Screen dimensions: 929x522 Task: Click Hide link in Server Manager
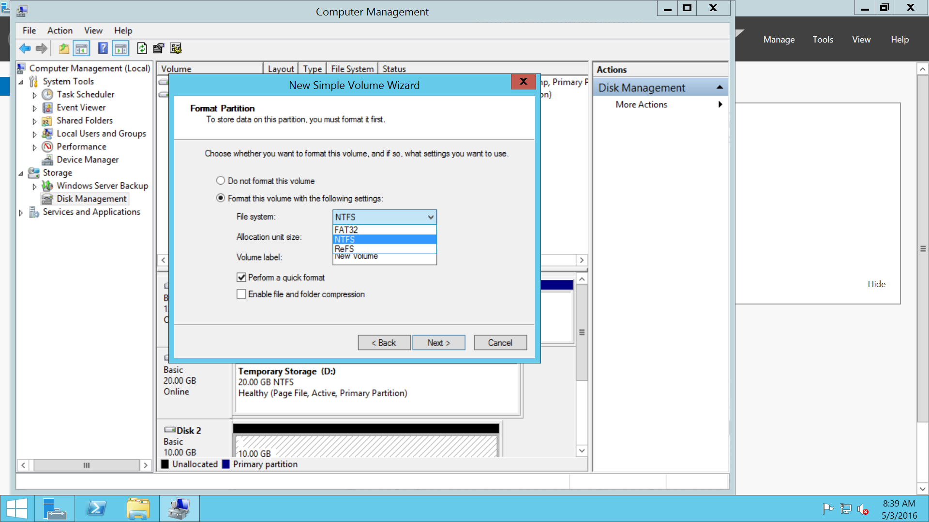[876, 284]
